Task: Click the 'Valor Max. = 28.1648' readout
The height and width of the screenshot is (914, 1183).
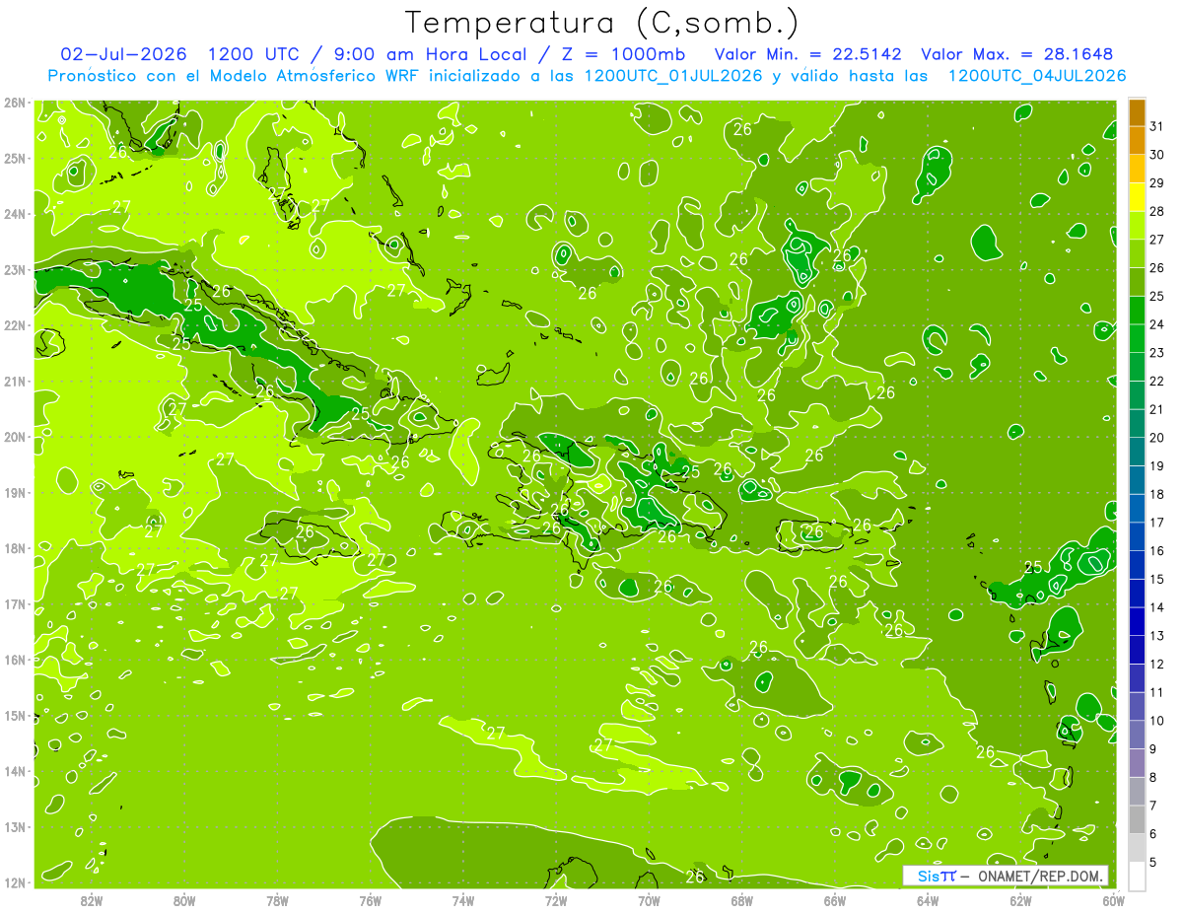Action: (x=1017, y=54)
